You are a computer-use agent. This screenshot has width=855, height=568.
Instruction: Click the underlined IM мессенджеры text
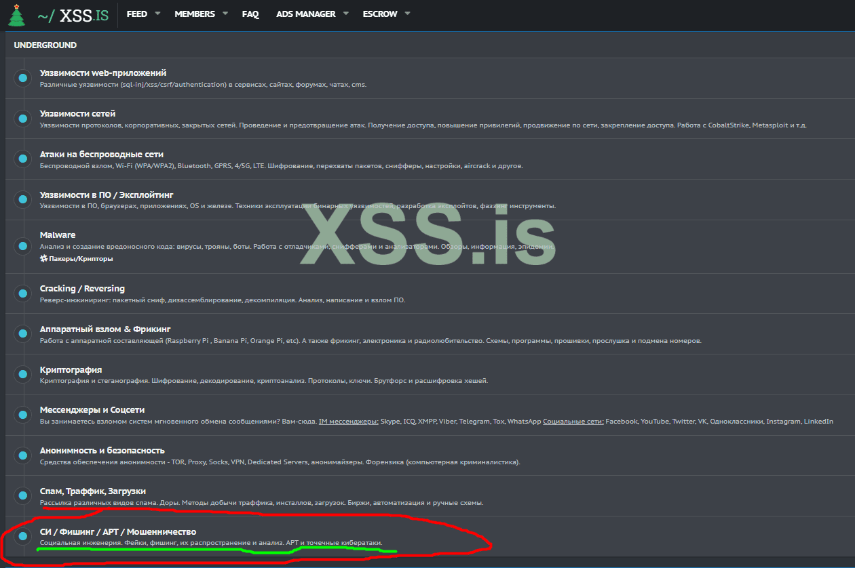pyautogui.click(x=349, y=422)
